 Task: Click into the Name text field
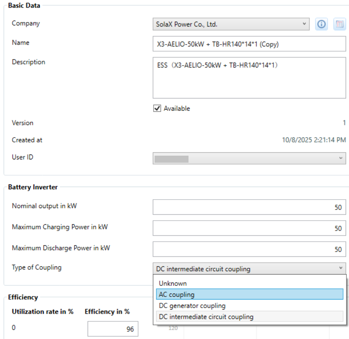(x=249, y=45)
